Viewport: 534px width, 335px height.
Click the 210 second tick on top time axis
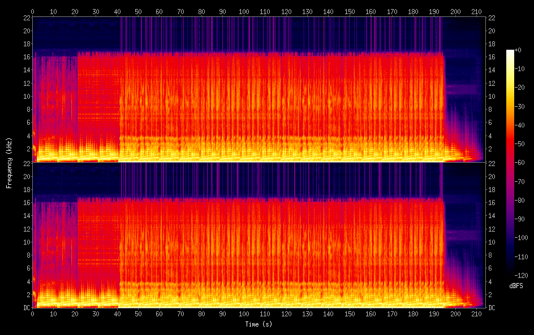click(x=476, y=11)
